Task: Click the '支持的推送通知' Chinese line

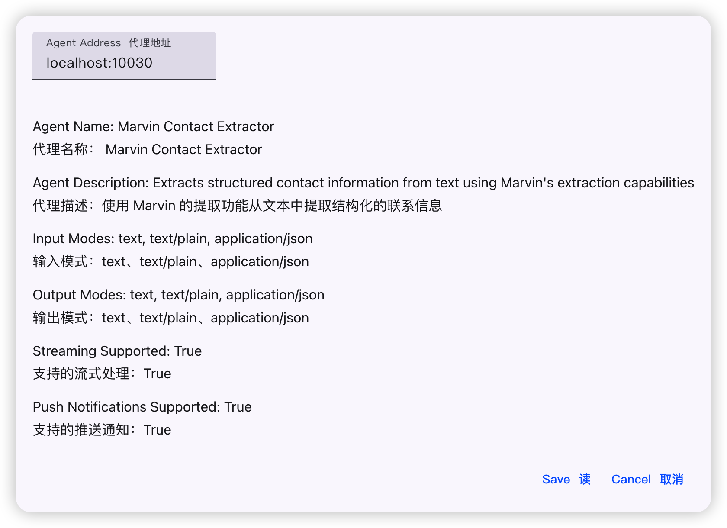Action: pyautogui.click(x=102, y=430)
